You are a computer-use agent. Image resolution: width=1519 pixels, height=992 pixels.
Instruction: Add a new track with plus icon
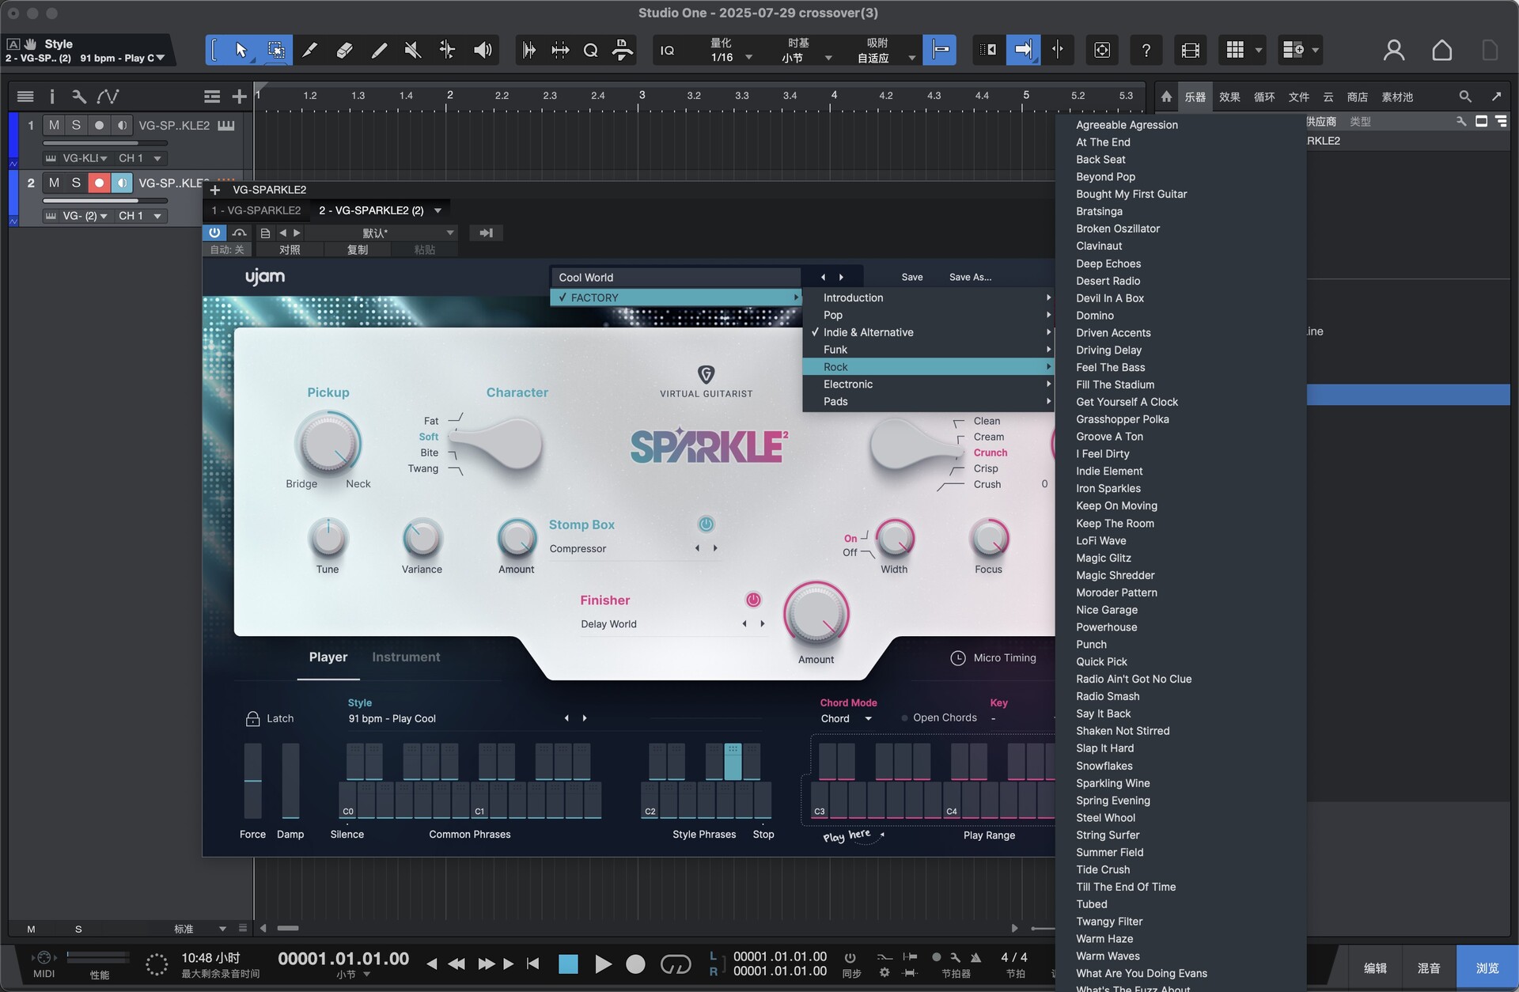(x=239, y=97)
